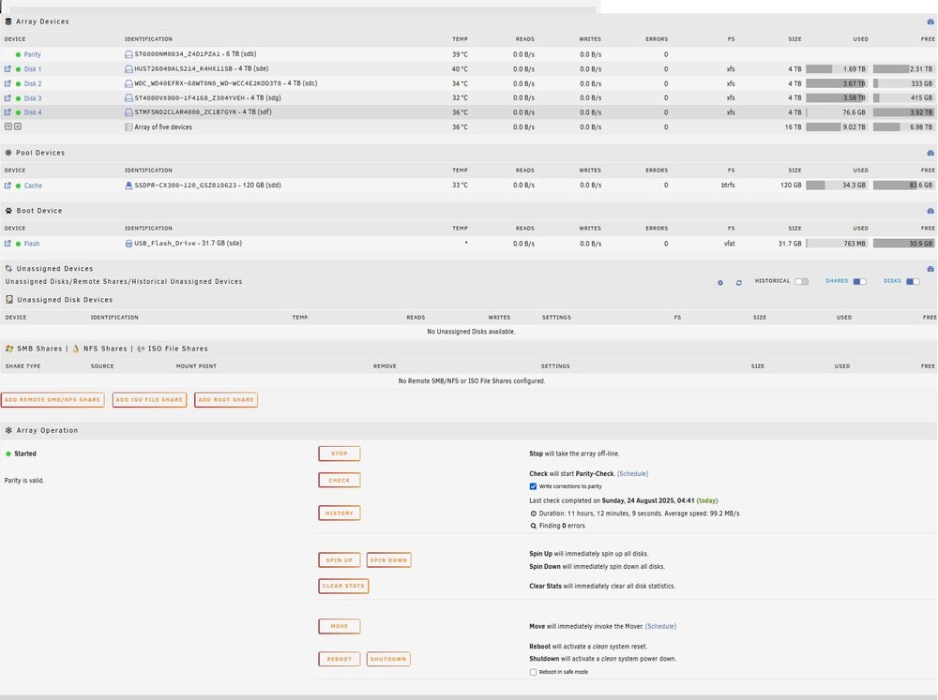Open the Flash device settings

(x=32, y=244)
